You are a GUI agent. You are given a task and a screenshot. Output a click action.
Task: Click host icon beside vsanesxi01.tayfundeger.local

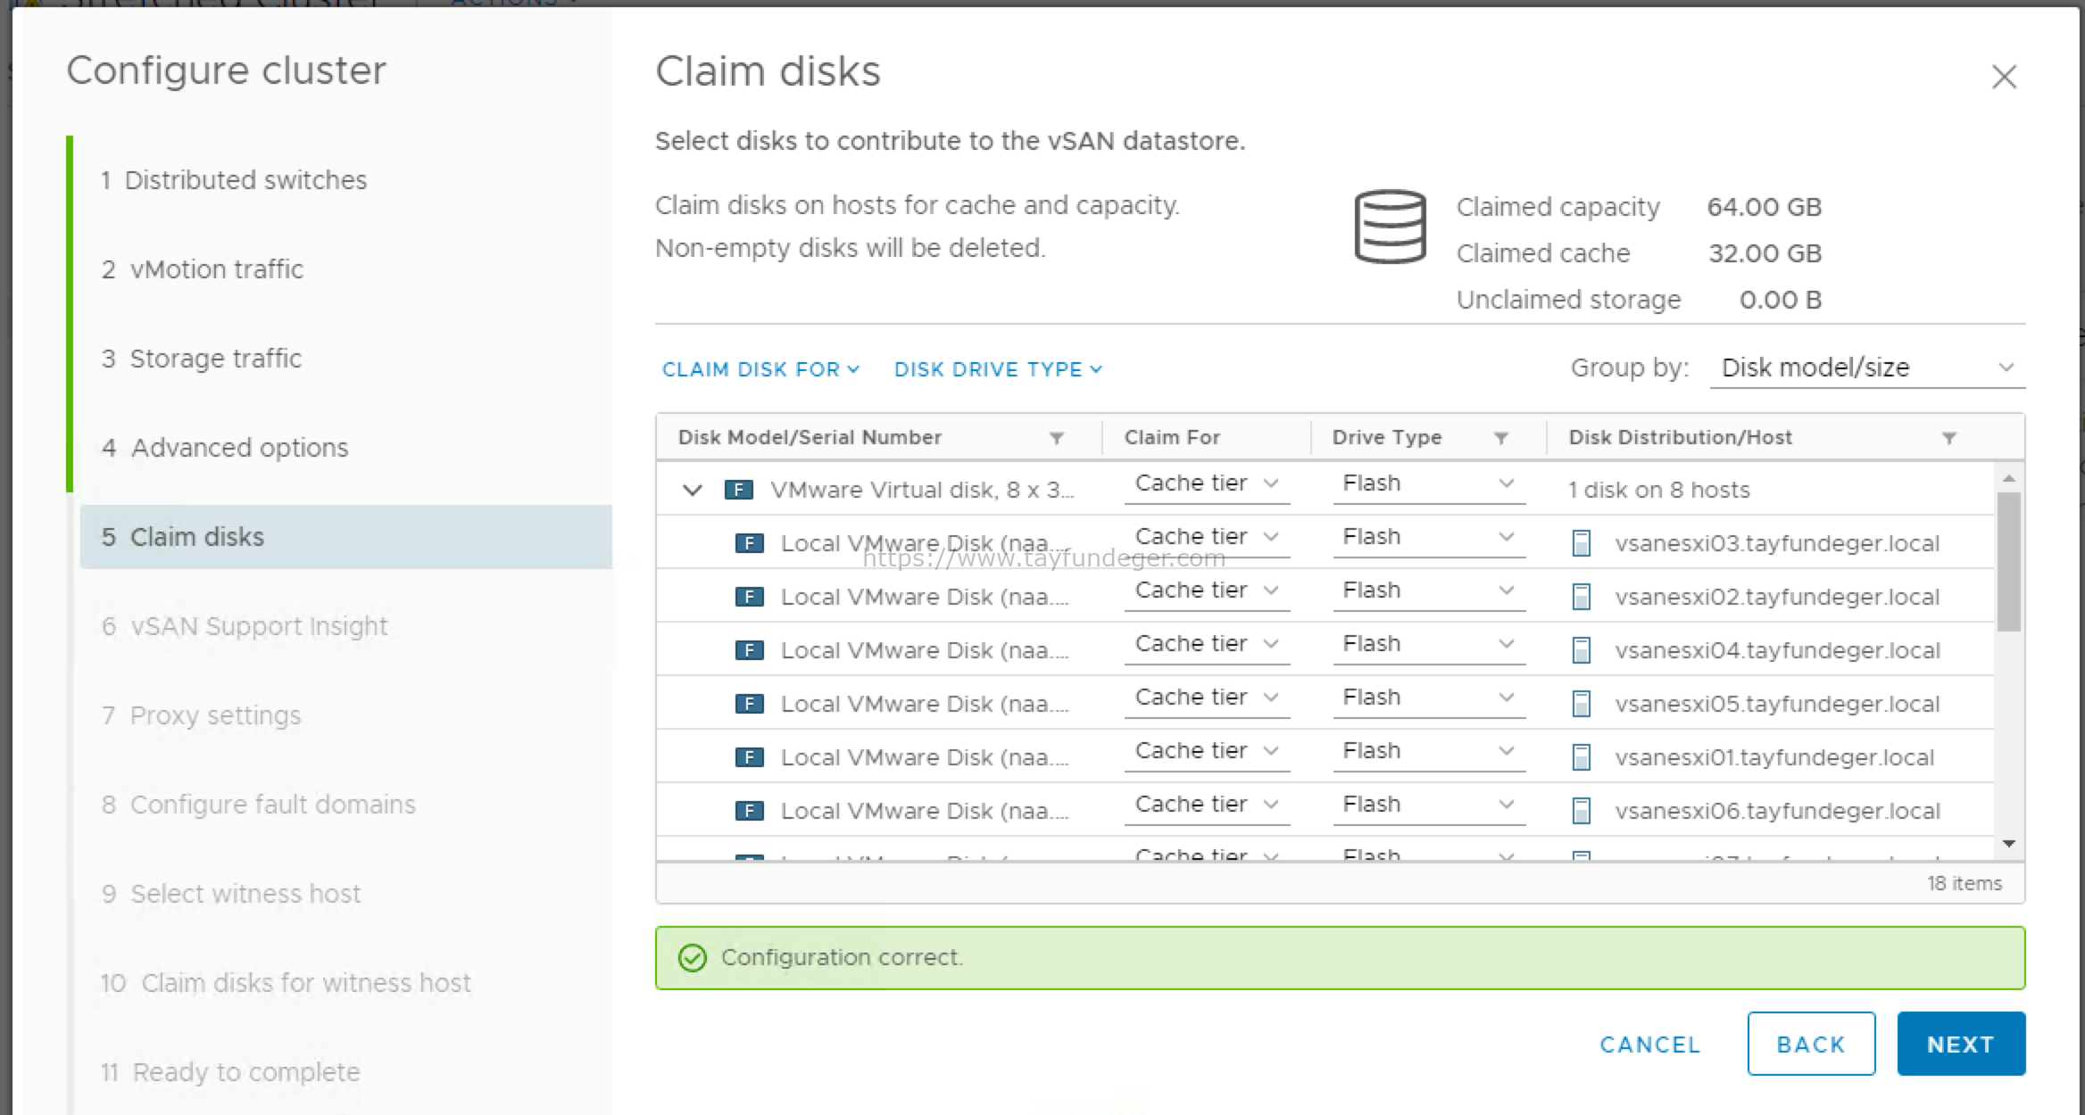tap(1581, 757)
